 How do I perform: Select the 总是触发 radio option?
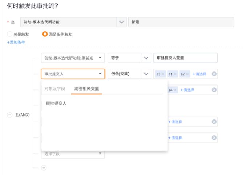pyautogui.click(x=10, y=34)
